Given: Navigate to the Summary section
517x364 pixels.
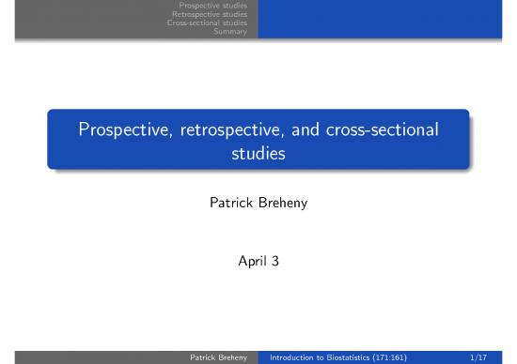Looking at the screenshot, I should [230, 31].
